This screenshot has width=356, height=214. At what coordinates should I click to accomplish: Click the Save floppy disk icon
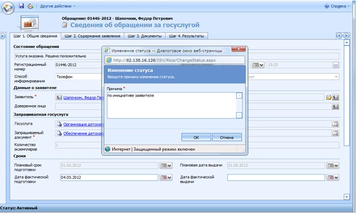click(21, 6)
